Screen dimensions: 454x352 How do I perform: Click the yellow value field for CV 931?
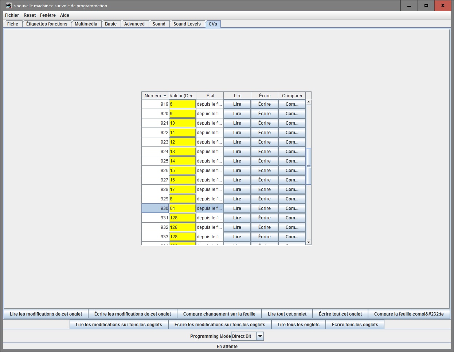click(x=183, y=218)
